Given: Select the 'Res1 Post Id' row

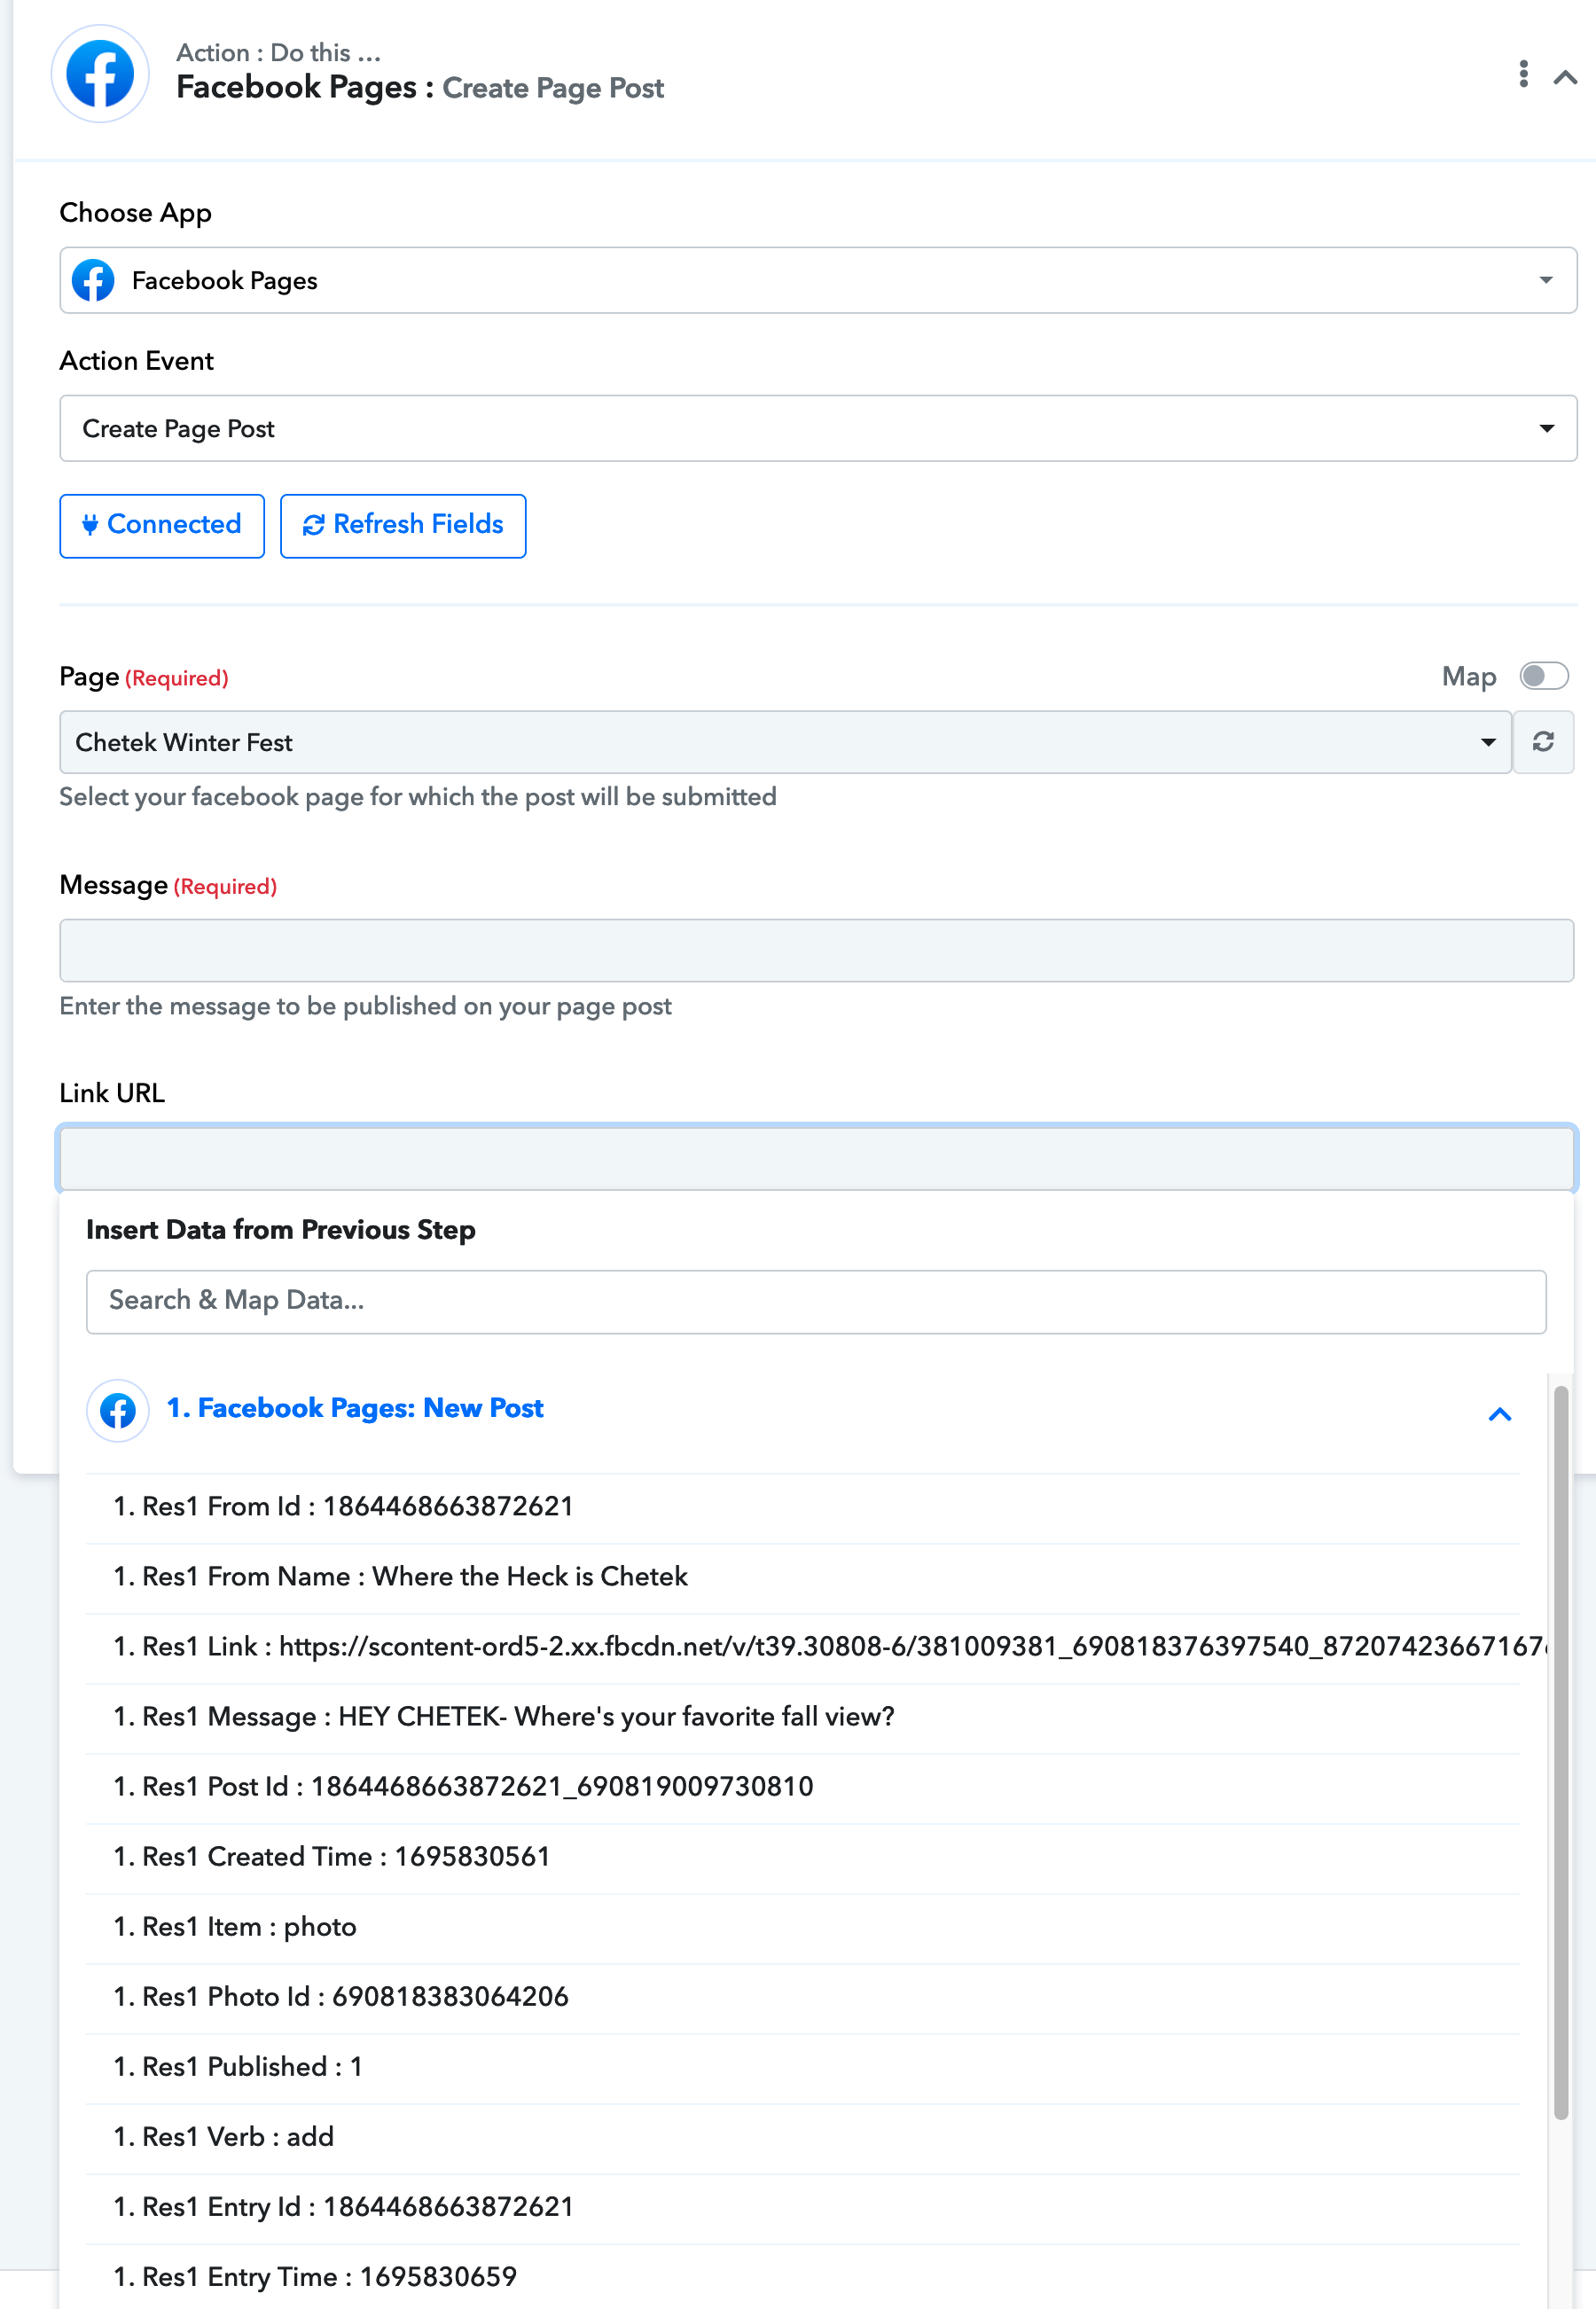Looking at the screenshot, I should click(x=802, y=1787).
